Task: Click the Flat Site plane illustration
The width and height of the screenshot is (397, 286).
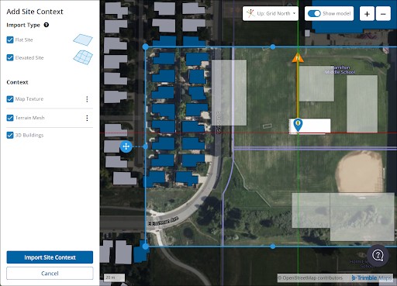Action: tap(83, 40)
